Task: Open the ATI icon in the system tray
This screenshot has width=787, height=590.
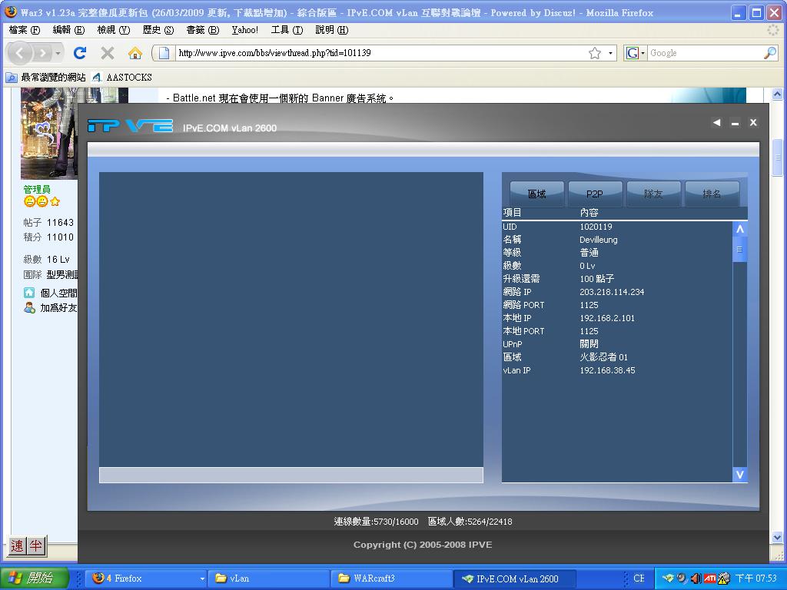Action: pos(709,578)
